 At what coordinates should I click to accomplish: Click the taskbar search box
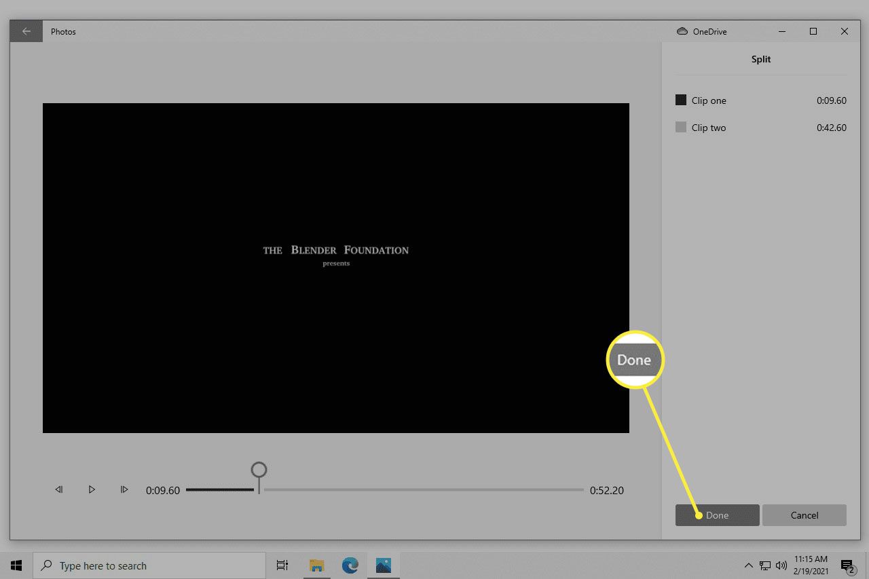click(149, 565)
